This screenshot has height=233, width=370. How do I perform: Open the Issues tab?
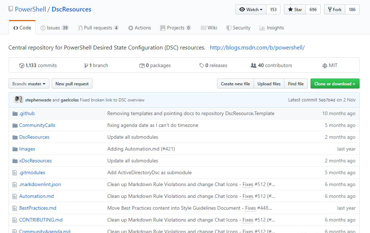pos(54,28)
